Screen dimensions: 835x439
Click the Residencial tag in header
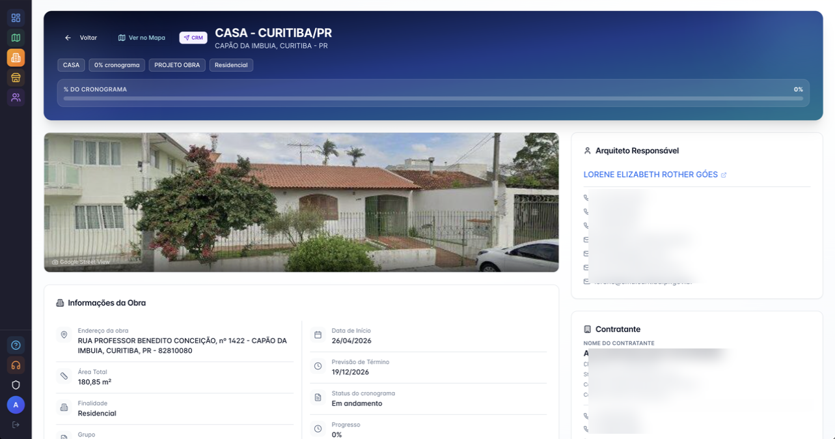pyautogui.click(x=231, y=65)
